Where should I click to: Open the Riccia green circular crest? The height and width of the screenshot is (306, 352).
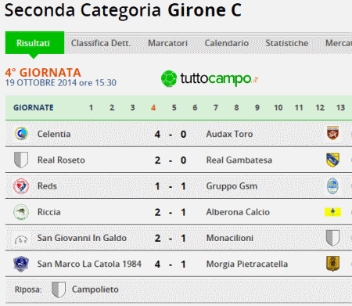click(x=21, y=212)
